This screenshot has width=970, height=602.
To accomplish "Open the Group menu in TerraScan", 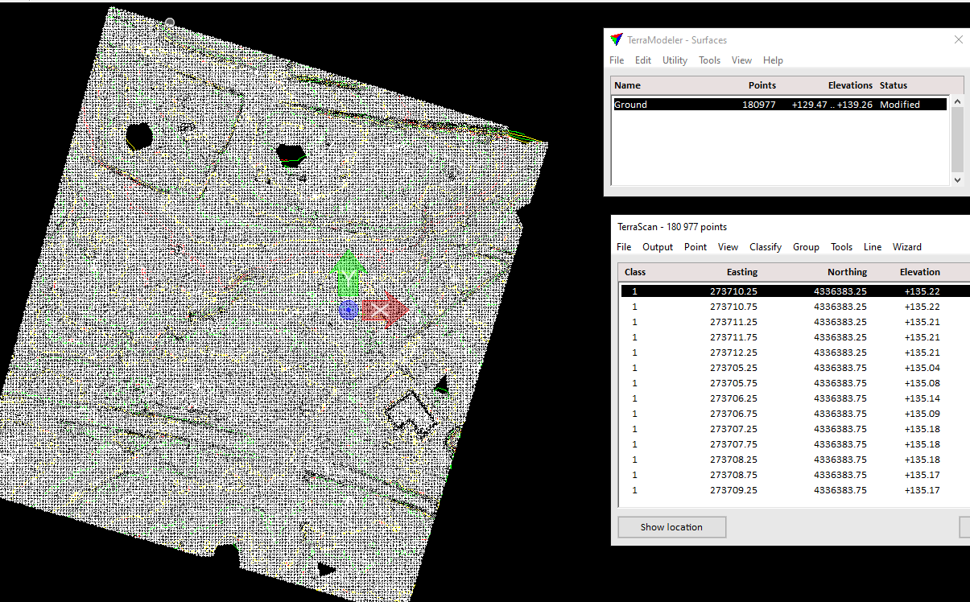I will click(806, 247).
